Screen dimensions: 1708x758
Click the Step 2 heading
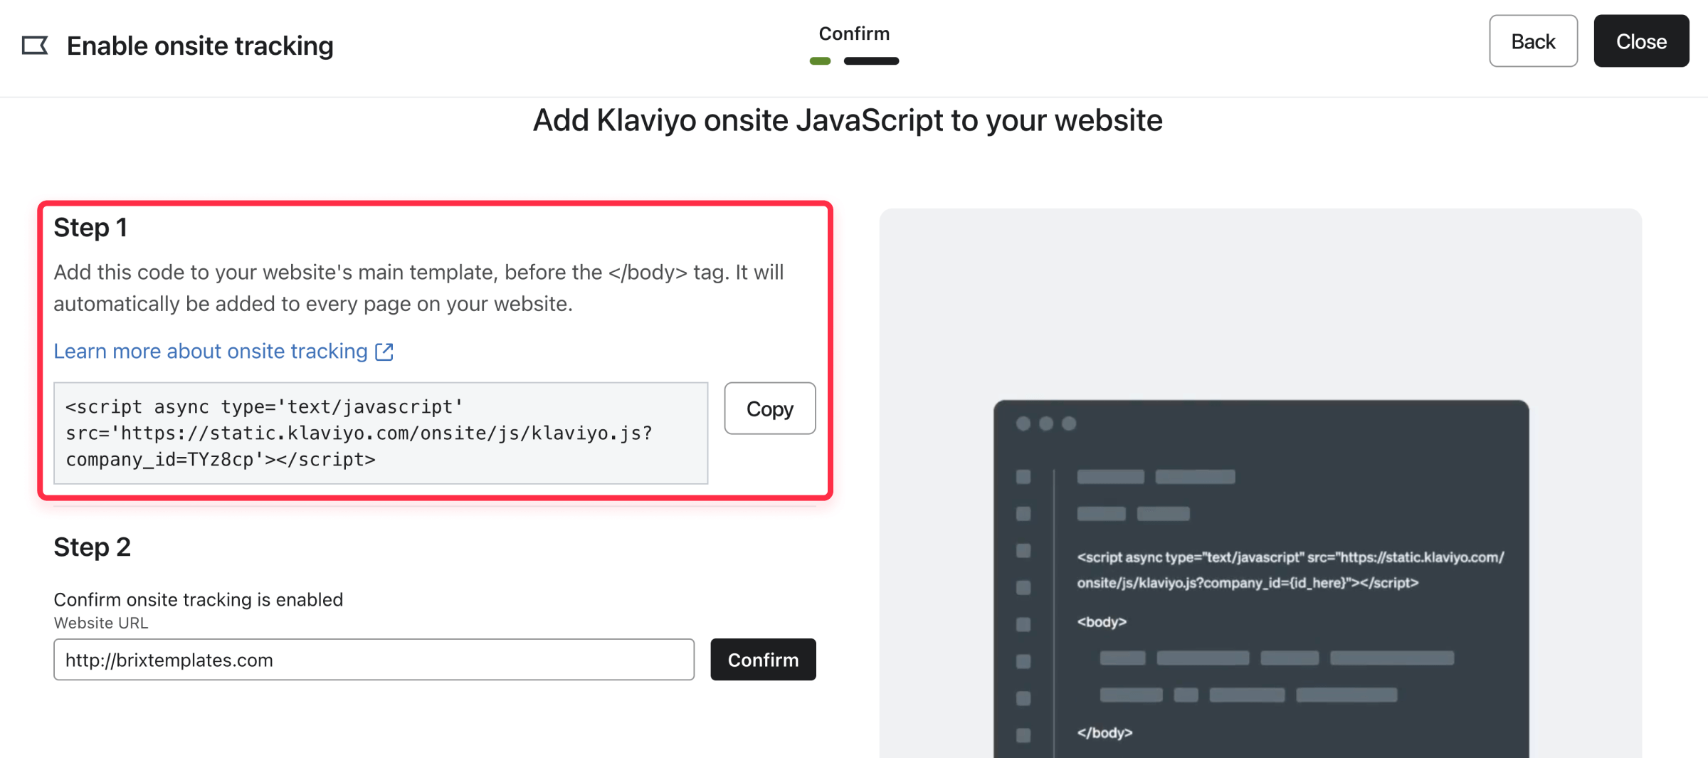93,547
